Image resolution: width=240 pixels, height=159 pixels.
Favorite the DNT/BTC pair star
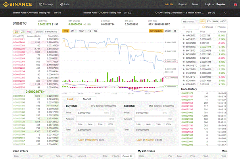coord(184,69)
